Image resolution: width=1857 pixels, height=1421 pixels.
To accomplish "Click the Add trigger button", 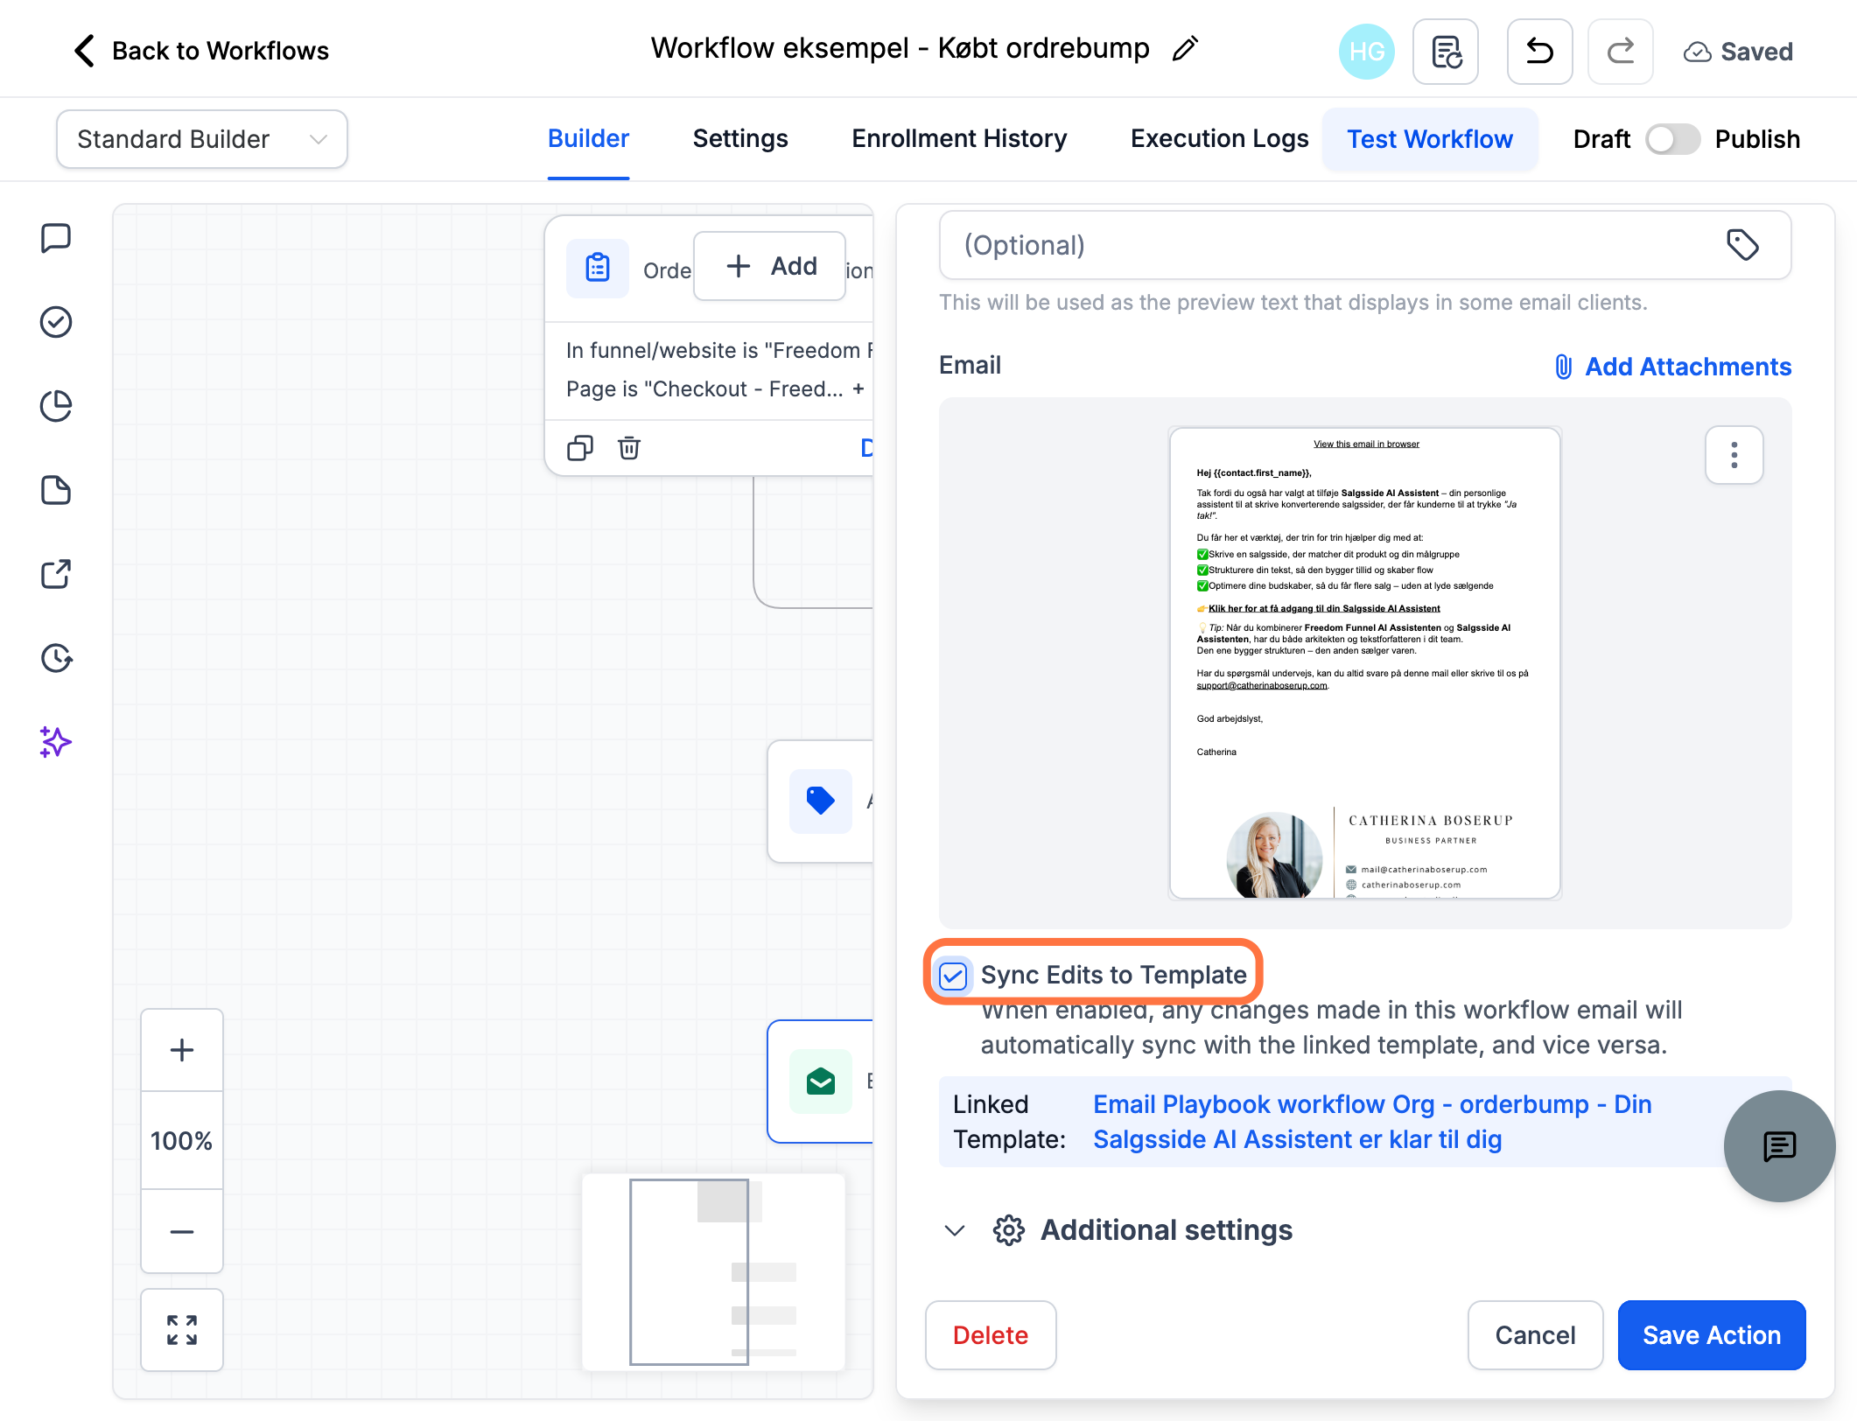I will click(x=770, y=266).
